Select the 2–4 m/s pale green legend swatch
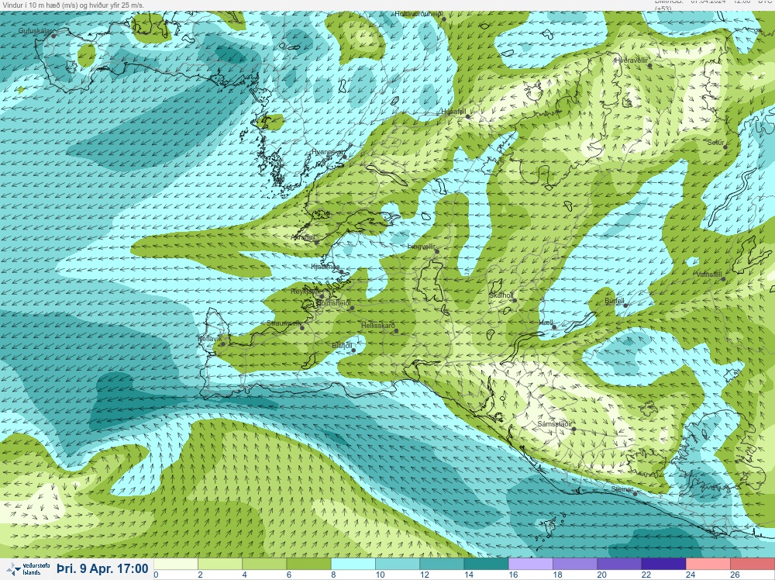775x580 pixels. [x=220, y=564]
